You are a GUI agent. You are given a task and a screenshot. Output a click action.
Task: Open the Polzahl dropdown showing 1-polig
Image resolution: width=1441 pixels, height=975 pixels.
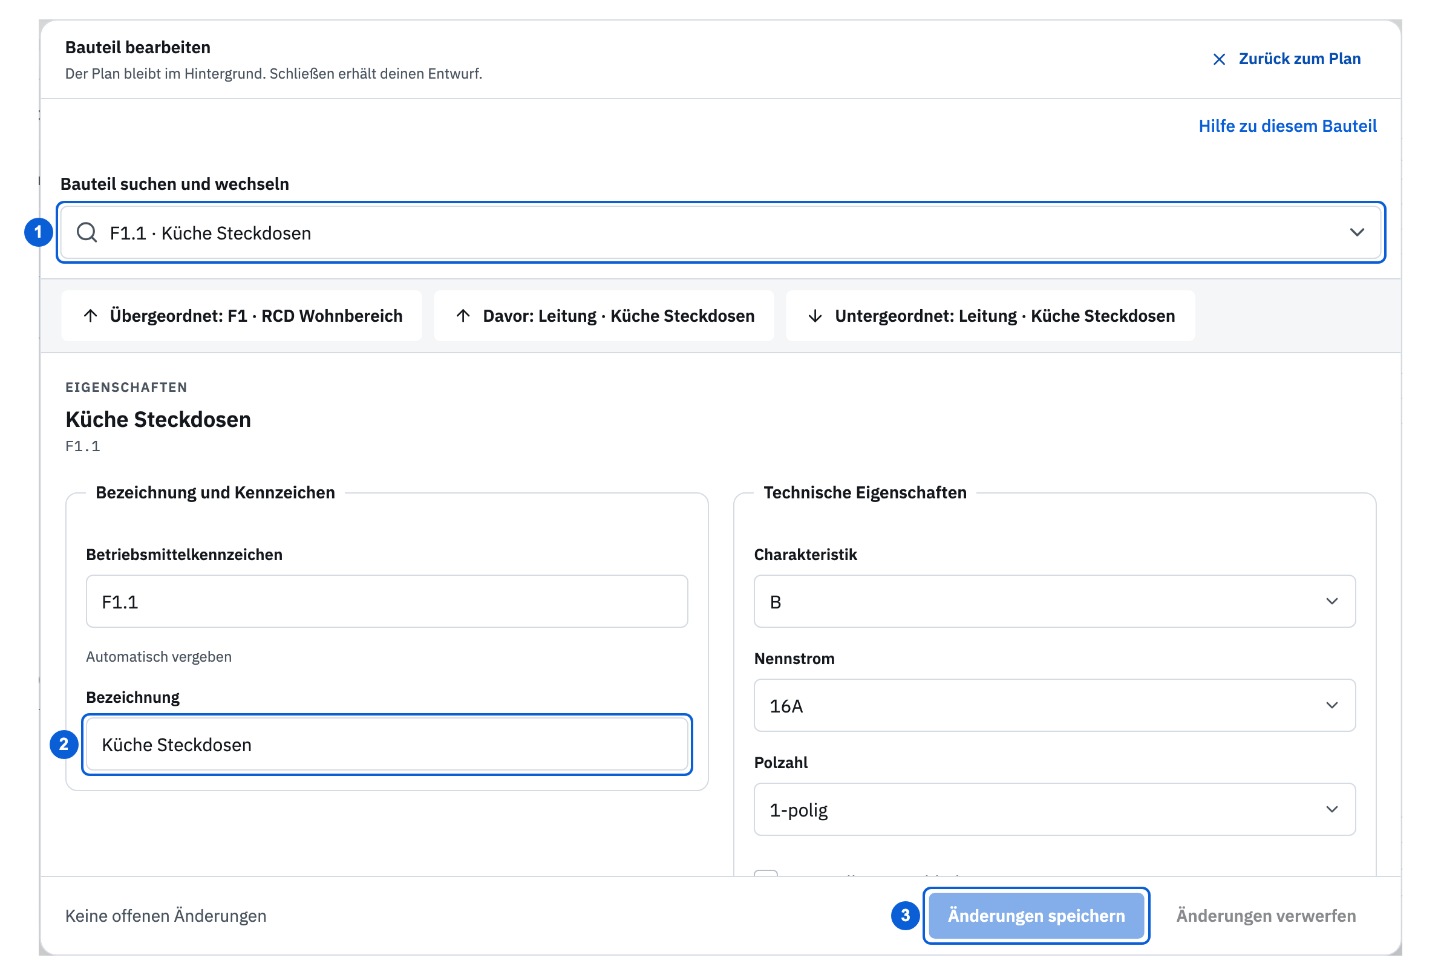[x=1054, y=809]
